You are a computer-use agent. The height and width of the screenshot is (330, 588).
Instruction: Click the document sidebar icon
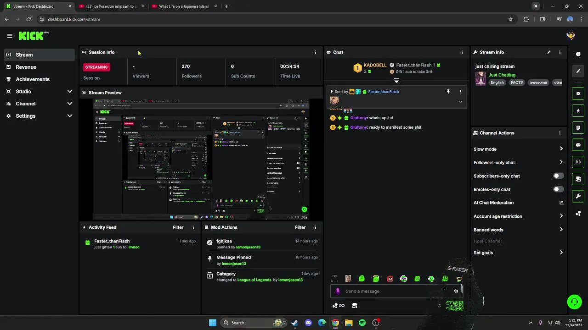[x=578, y=128]
